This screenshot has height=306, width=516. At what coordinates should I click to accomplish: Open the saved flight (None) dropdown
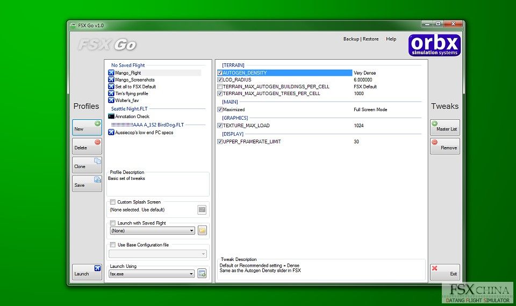(152, 231)
